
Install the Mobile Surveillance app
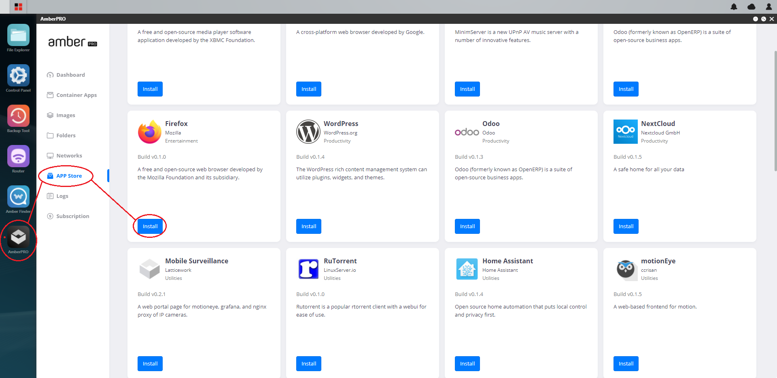(150, 363)
